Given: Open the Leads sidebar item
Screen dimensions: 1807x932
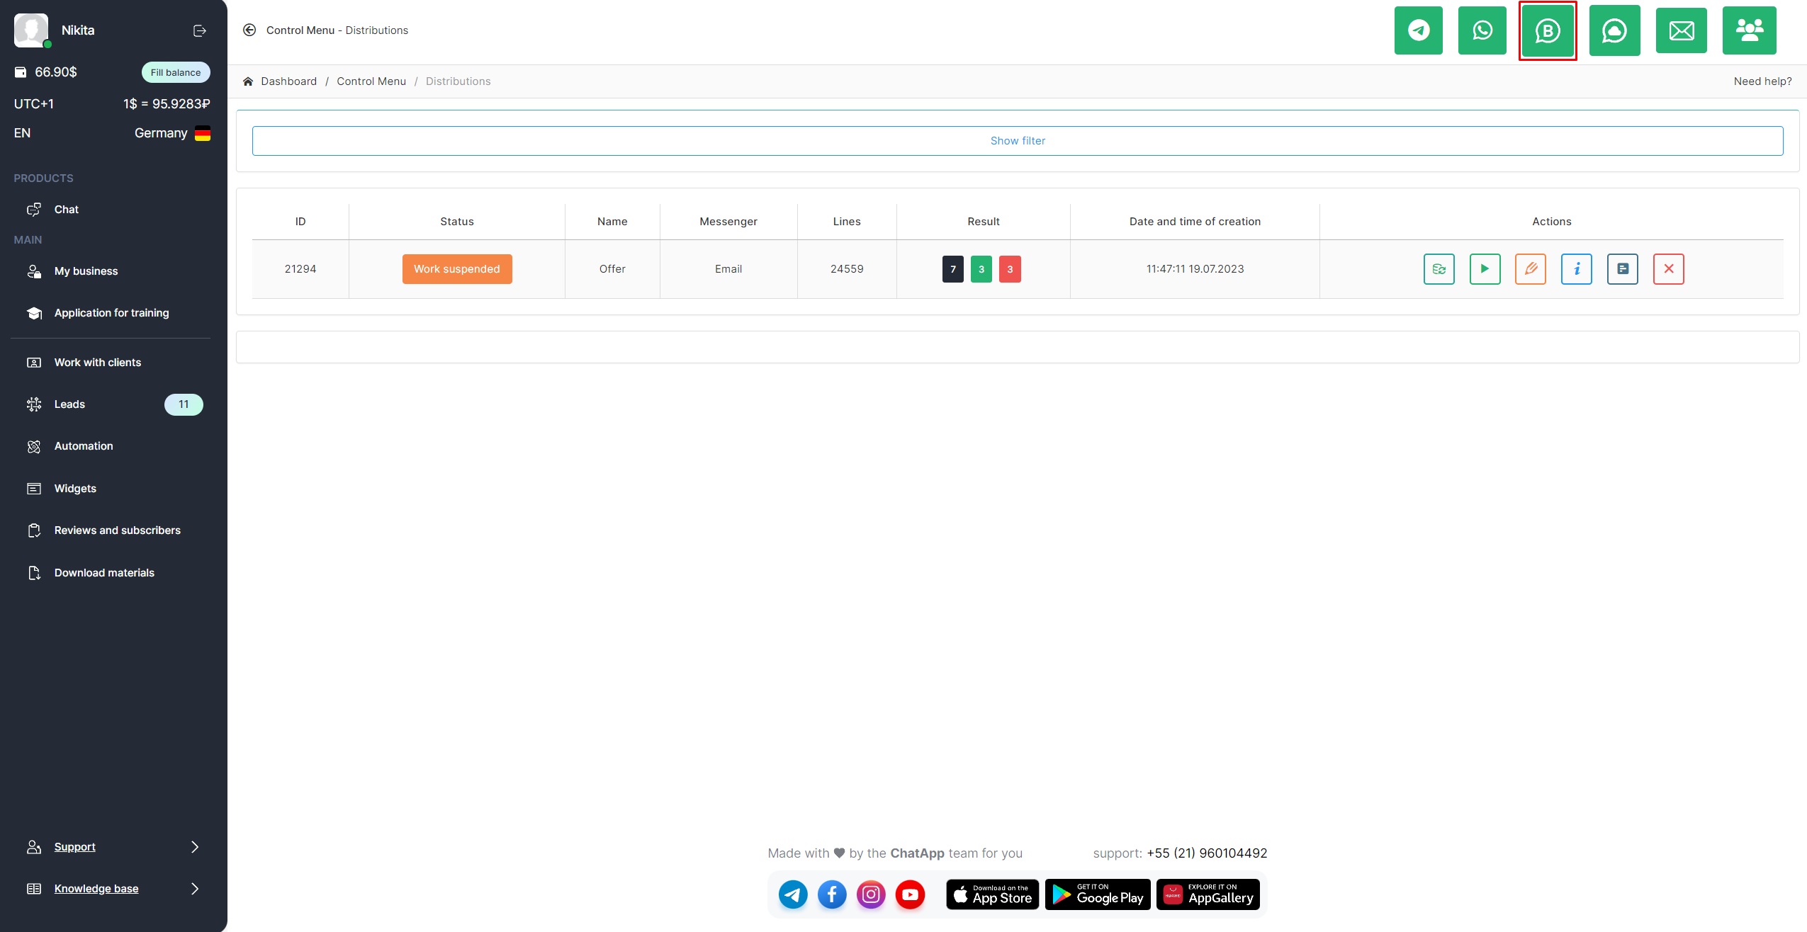Looking at the screenshot, I should click(69, 404).
